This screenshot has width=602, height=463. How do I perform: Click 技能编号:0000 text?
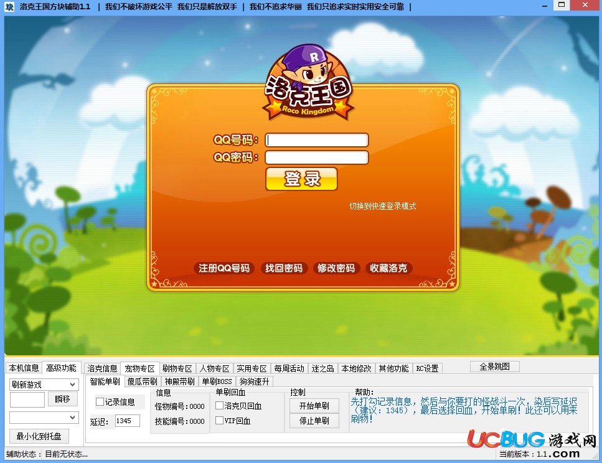pyautogui.click(x=179, y=421)
